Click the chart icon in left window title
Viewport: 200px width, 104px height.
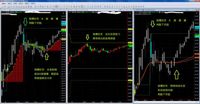pos(2,10)
